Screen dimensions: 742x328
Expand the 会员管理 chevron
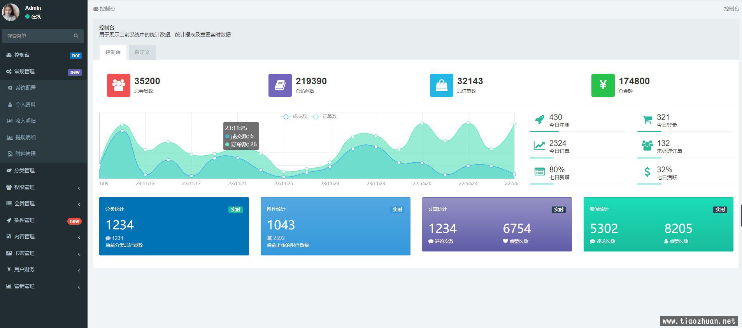tap(79, 205)
